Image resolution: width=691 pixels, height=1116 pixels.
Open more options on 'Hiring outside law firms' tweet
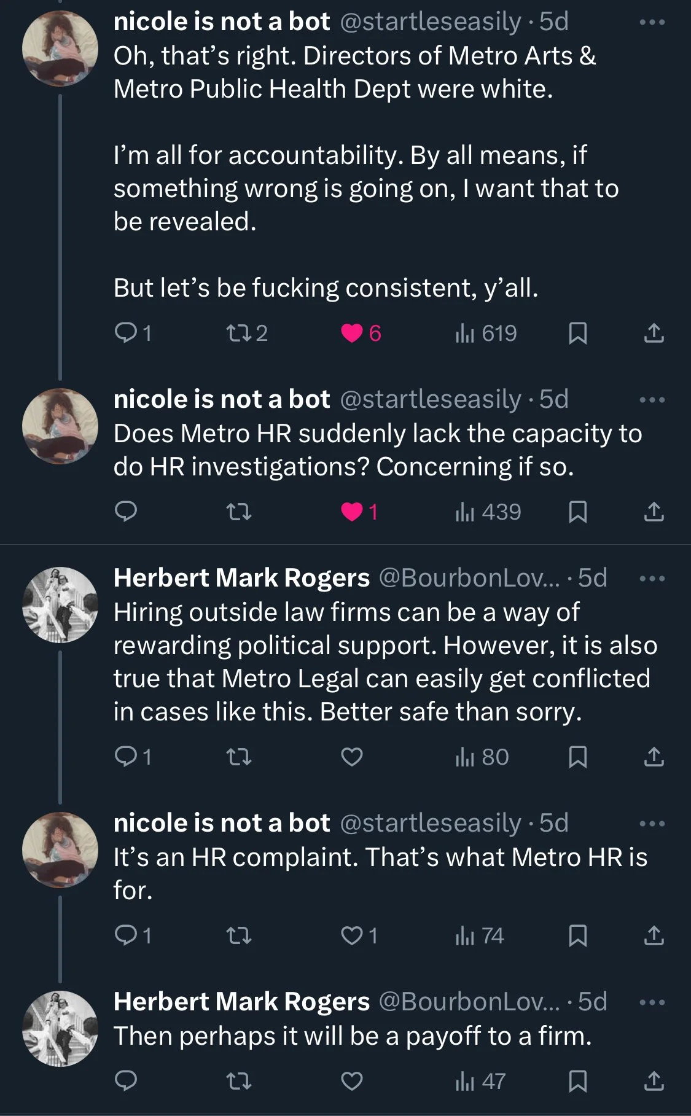click(x=652, y=579)
